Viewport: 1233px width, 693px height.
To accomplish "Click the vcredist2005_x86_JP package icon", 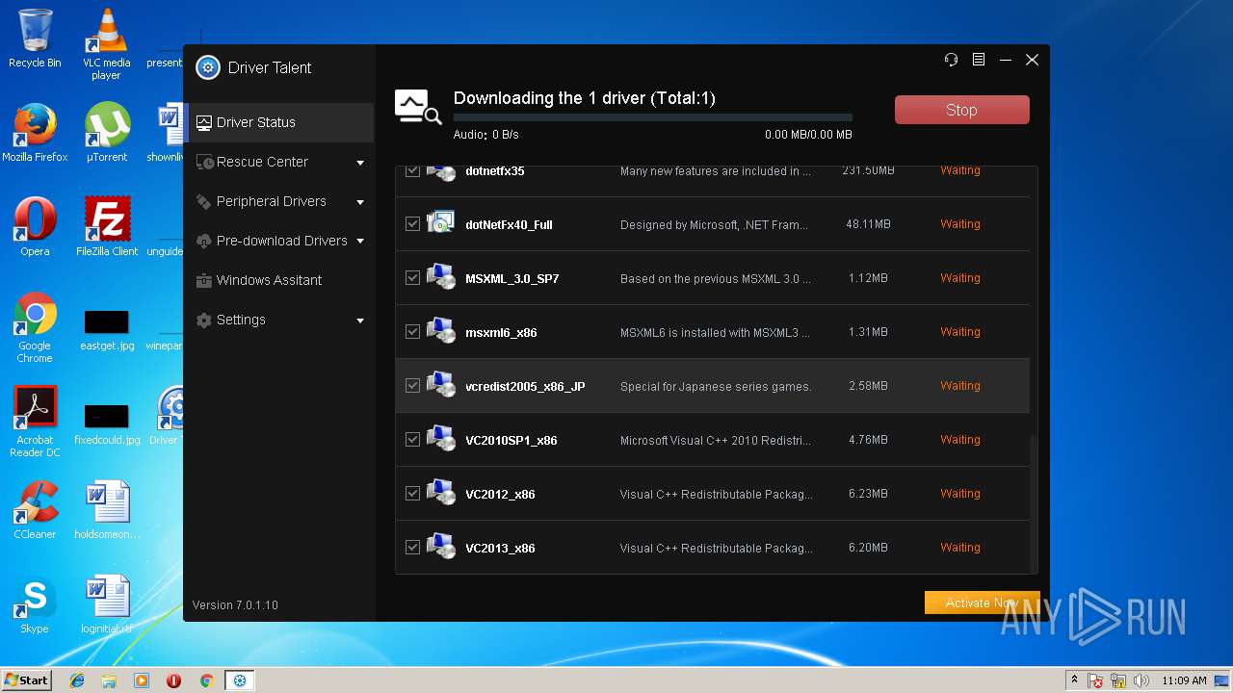I will point(440,385).
